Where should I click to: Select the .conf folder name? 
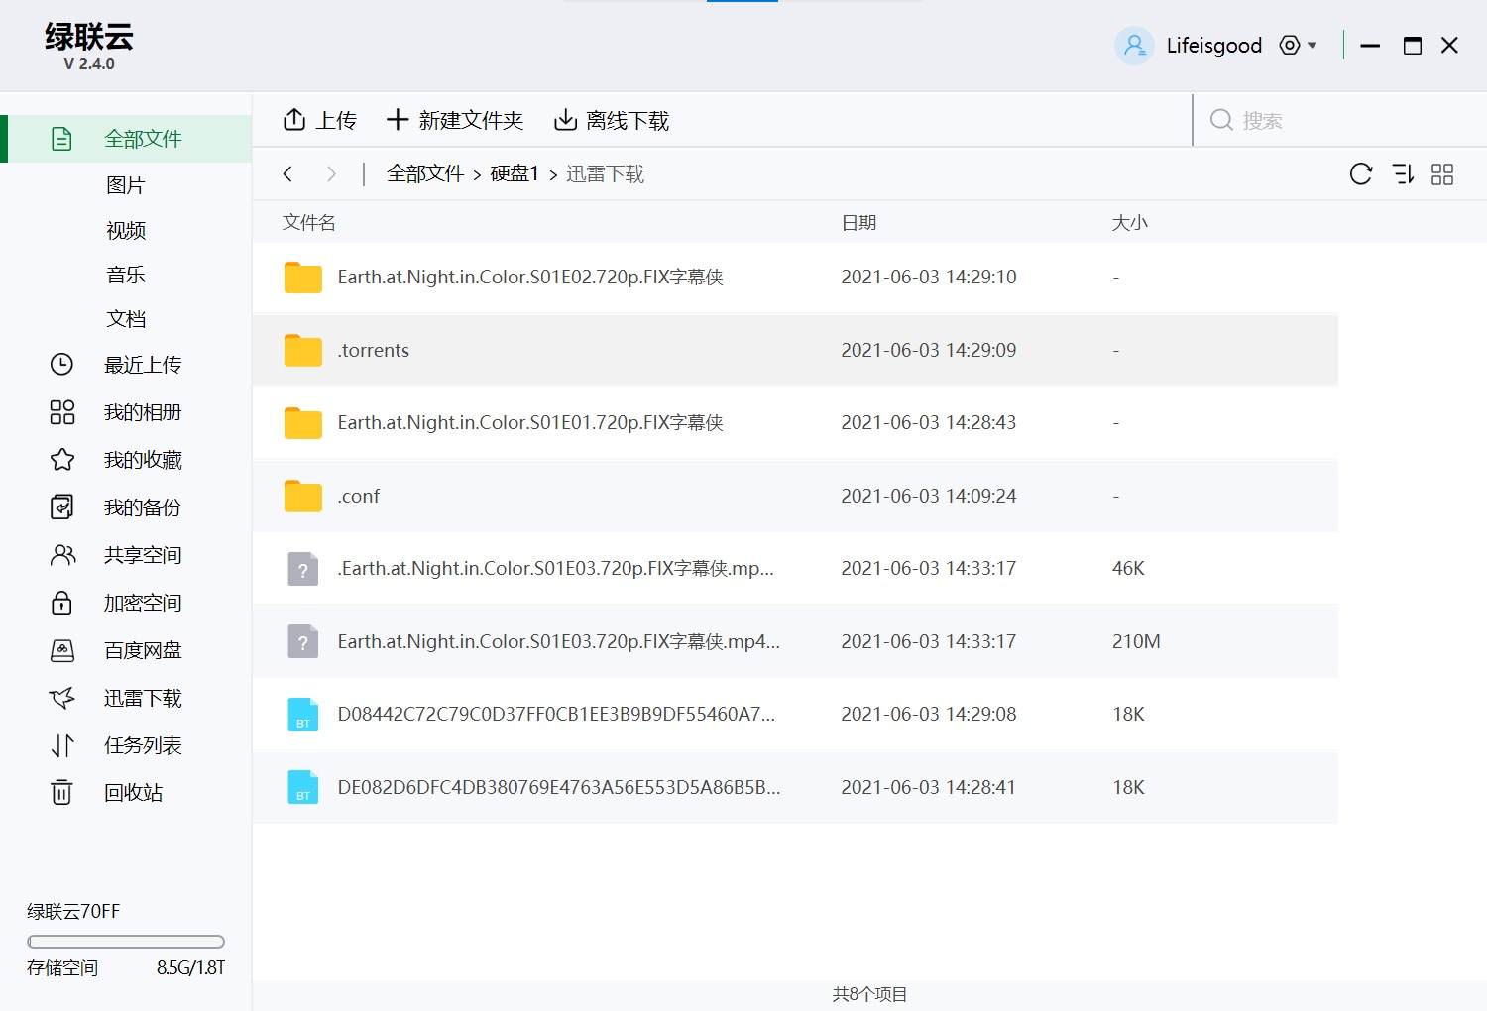[358, 496]
